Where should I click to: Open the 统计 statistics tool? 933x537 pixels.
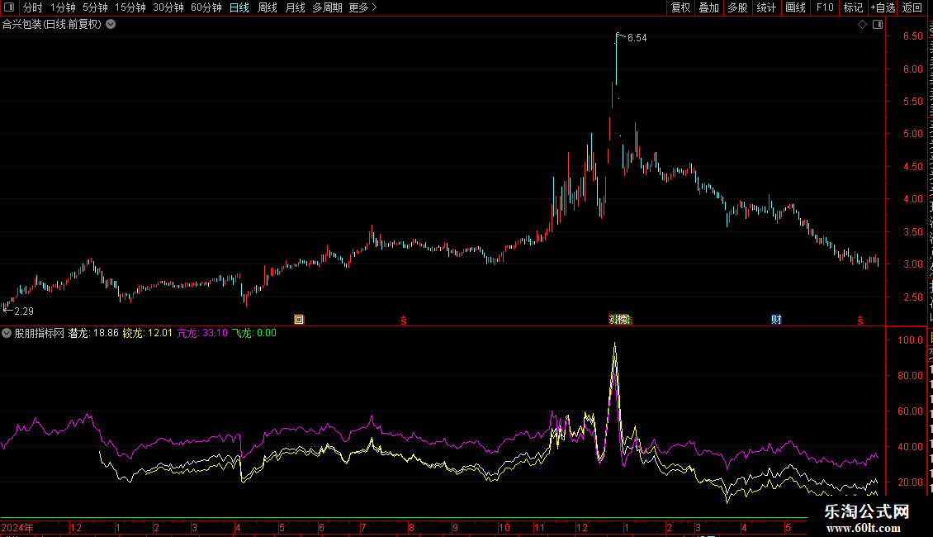coord(766,7)
